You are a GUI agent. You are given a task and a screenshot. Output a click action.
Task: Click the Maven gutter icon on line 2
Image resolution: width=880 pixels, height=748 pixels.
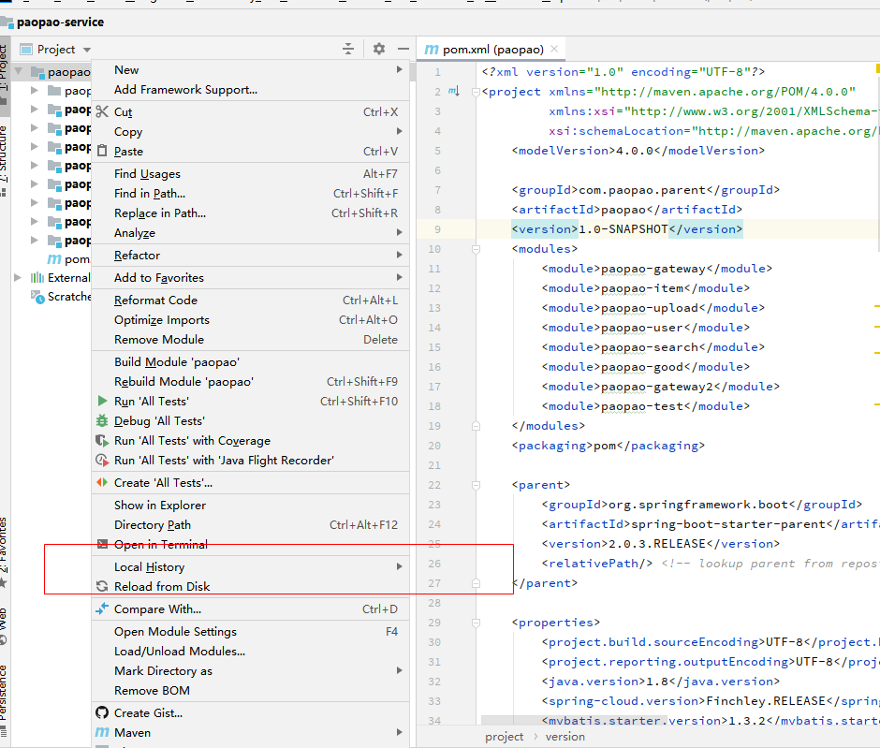[x=453, y=92]
